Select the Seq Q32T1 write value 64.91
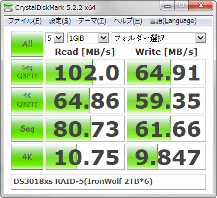217x198 pixels. point(166,72)
